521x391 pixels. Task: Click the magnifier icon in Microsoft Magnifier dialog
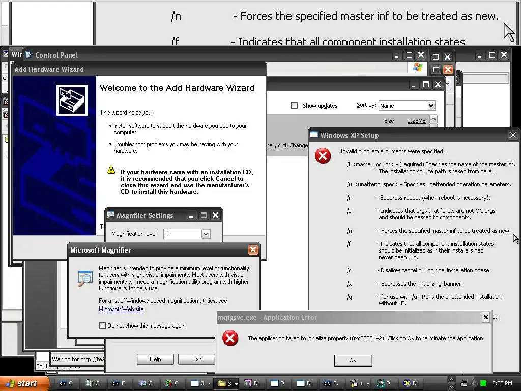[85, 278]
